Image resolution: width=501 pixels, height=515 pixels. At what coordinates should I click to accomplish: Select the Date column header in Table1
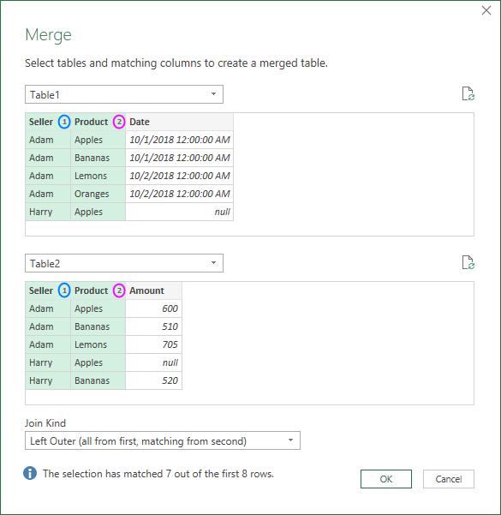tap(179, 122)
